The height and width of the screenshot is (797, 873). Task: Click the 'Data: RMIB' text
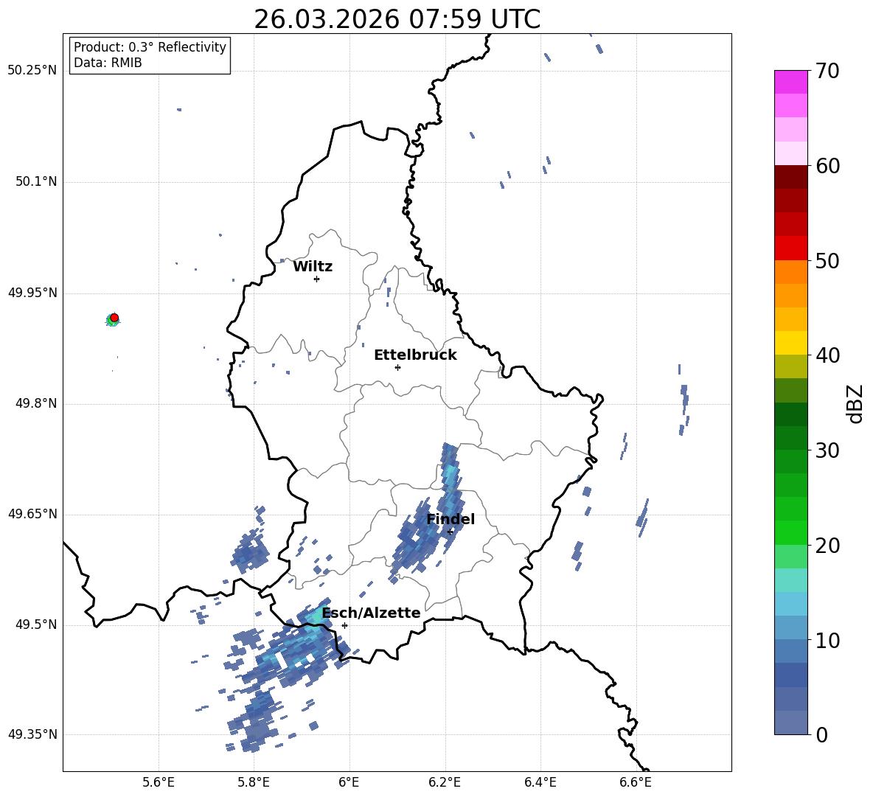click(108, 63)
